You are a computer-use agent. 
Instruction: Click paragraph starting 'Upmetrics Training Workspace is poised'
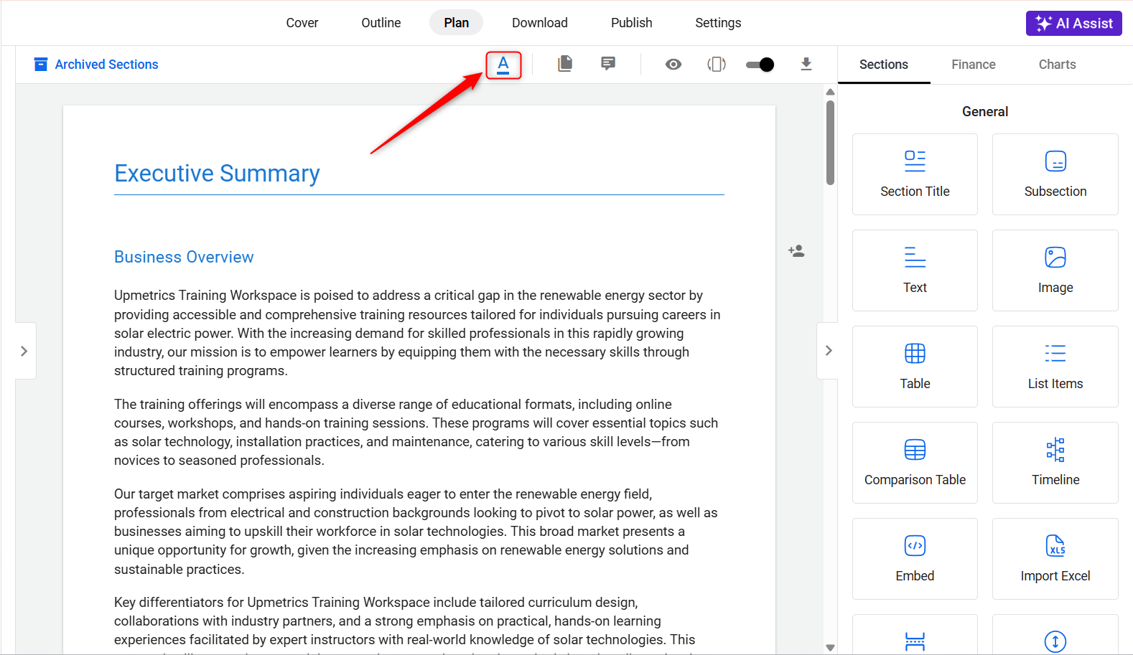click(x=419, y=333)
